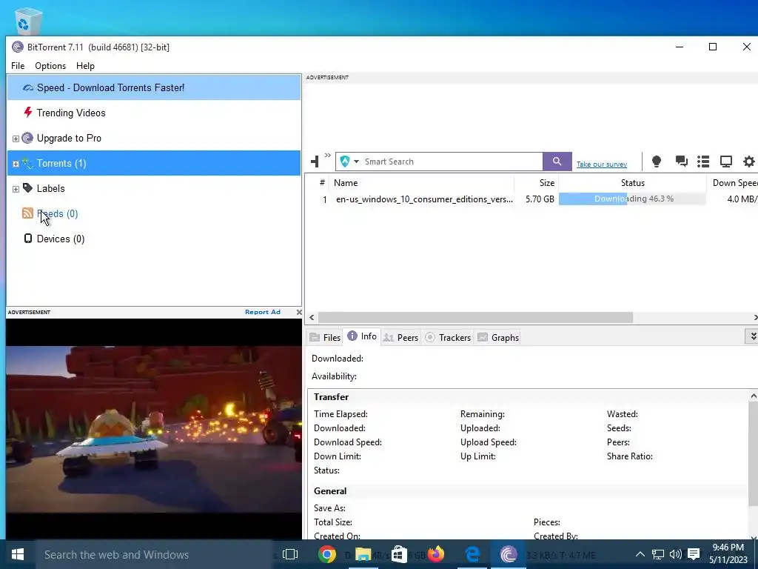This screenshot has height=569, width=758.
Task: Click the add torrent toolbar icon
Action: point(315,161)
